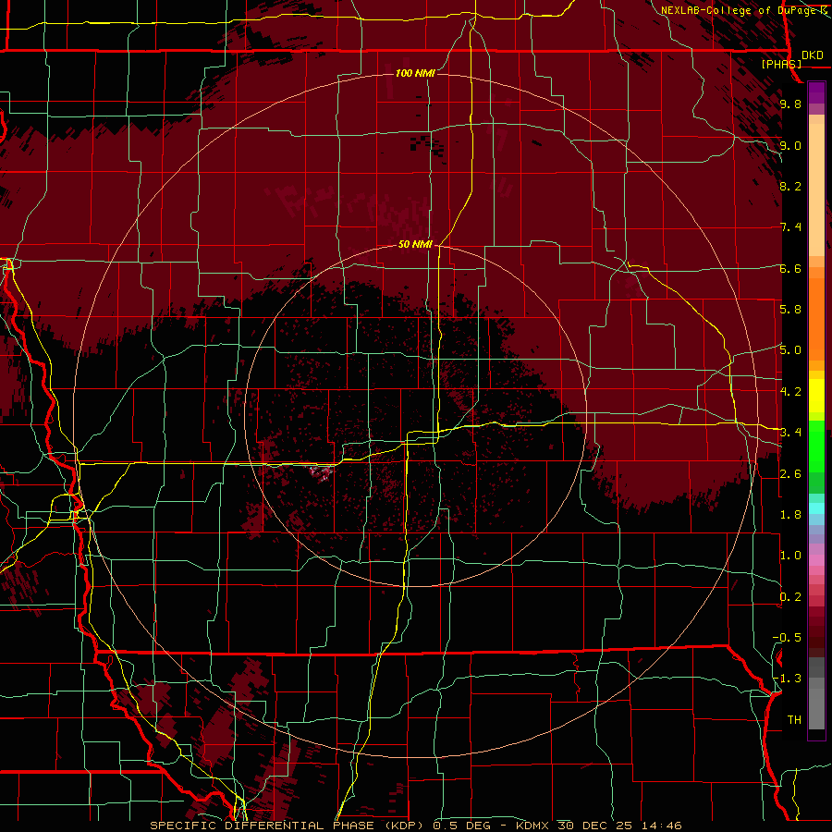Click the "30 DEC 25" date in the caption

click(x=596, y=826)
